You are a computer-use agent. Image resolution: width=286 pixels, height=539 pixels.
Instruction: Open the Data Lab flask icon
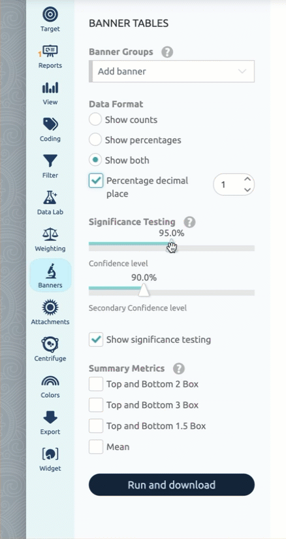(x=50, y=198)
